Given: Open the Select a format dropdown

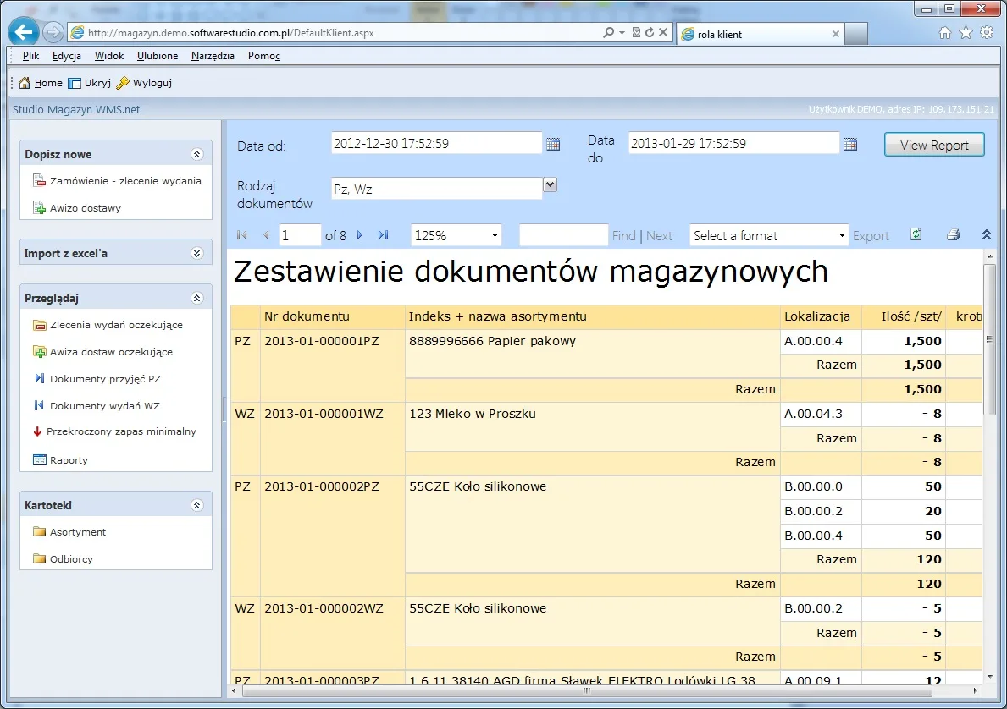Looking at the screenshot, I should coord(842,235).
